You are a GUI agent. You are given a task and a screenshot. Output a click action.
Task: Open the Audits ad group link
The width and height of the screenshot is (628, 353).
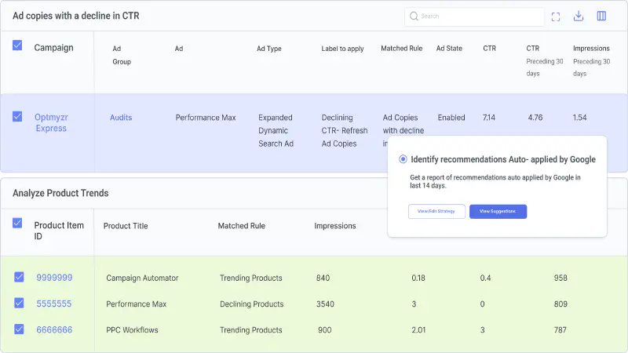(x=121, y=117)
